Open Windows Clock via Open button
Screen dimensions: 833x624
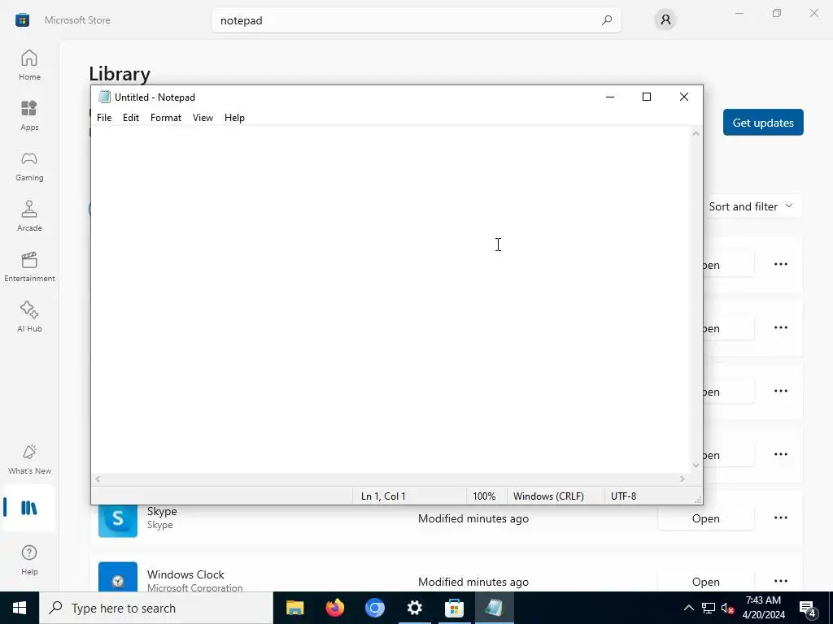pyautogui.click(x=705, y=582)
